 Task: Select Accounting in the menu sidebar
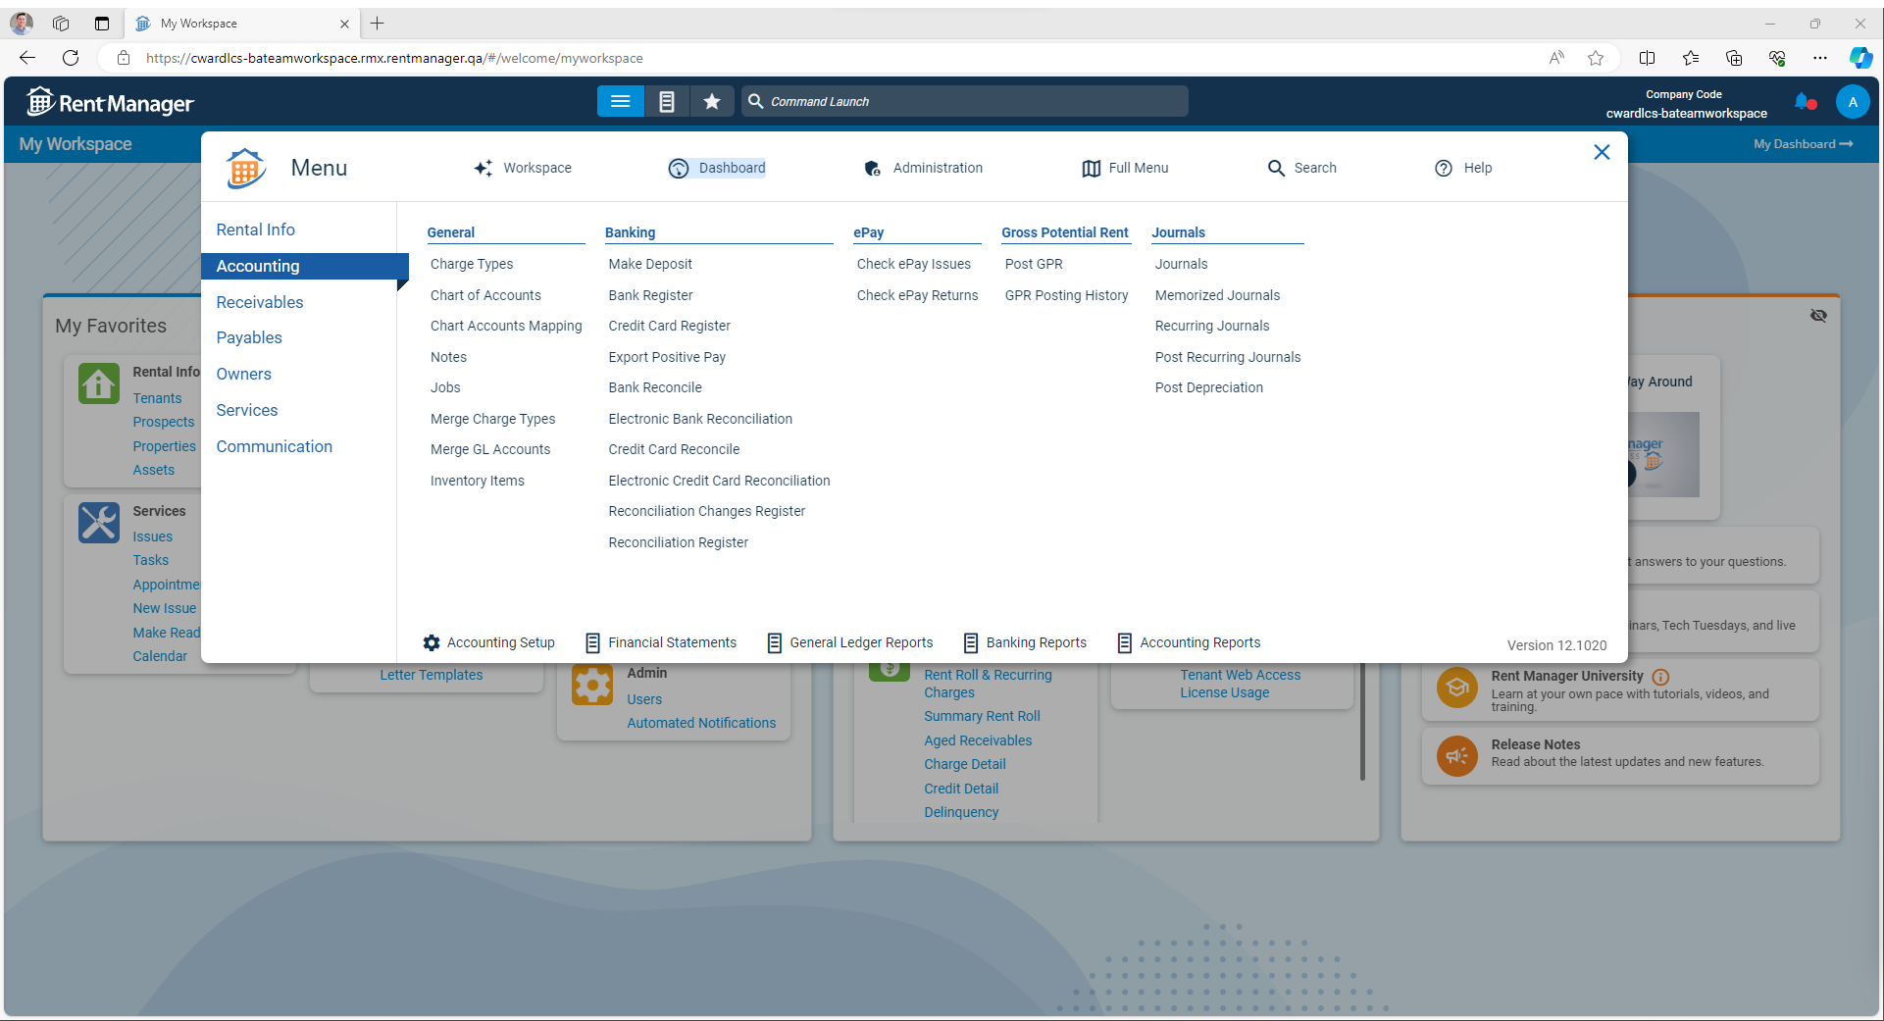point(305,266)
